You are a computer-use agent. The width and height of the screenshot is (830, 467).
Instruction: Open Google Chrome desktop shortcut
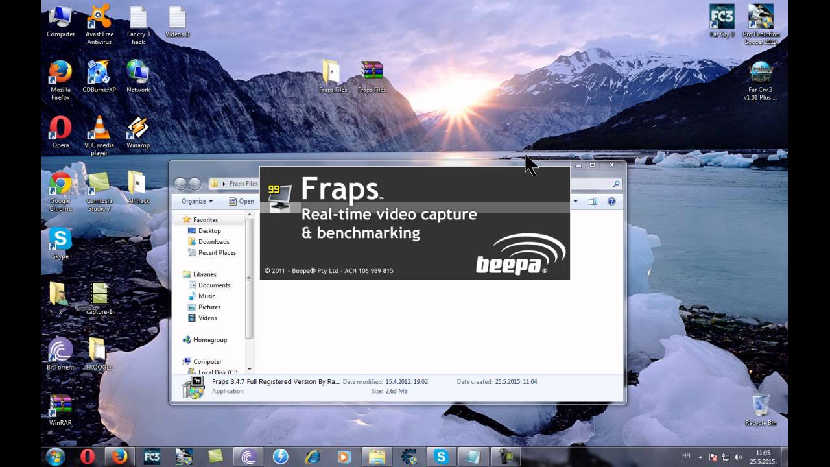pos(60,192)
